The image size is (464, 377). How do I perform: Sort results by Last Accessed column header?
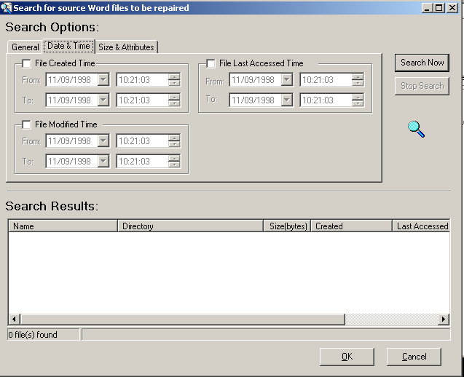click(x=421, y=226)
